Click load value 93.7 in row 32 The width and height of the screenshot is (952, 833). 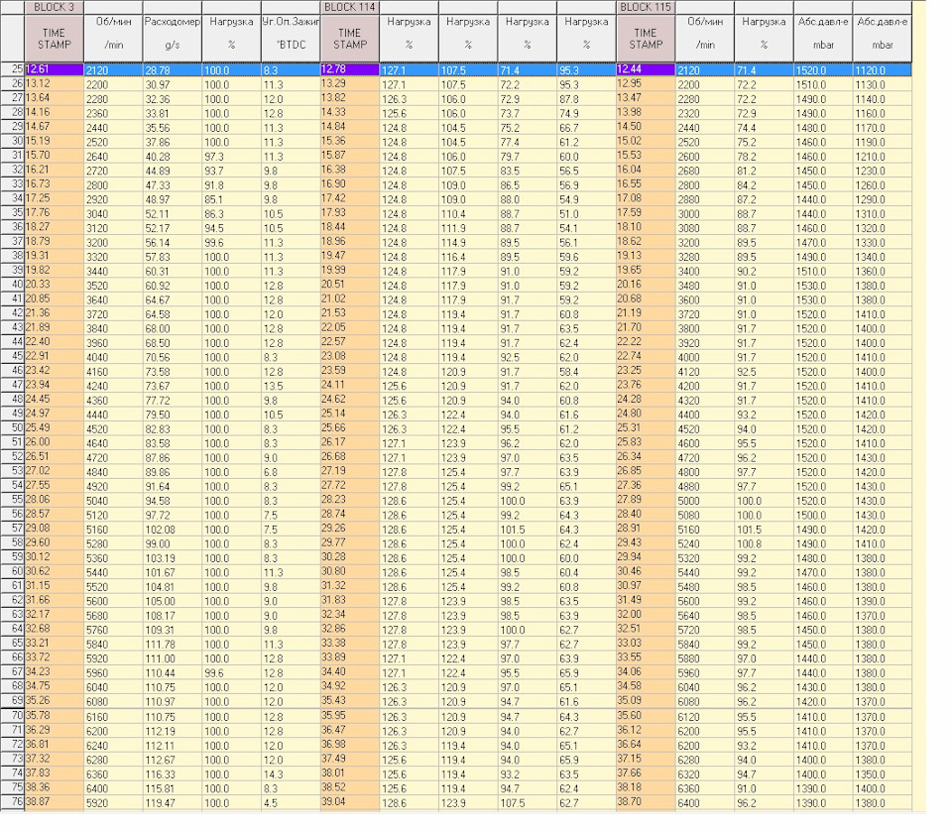231,171
